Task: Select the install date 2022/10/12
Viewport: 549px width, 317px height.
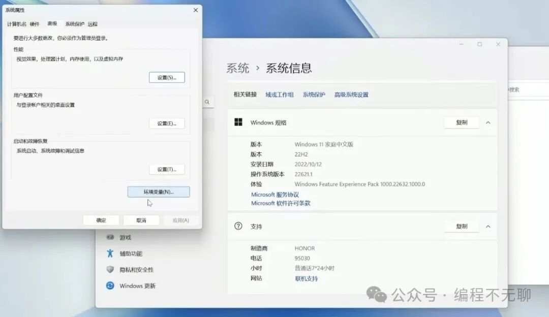Action: (x=308, y=164)
